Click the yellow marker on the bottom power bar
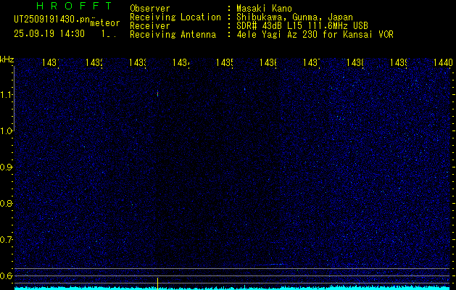This screenshot has width=456, height=290. [x=157, y=283]
